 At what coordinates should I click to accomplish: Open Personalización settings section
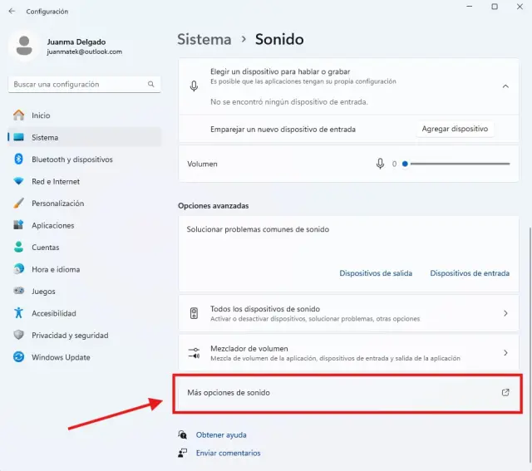(57, 204)
